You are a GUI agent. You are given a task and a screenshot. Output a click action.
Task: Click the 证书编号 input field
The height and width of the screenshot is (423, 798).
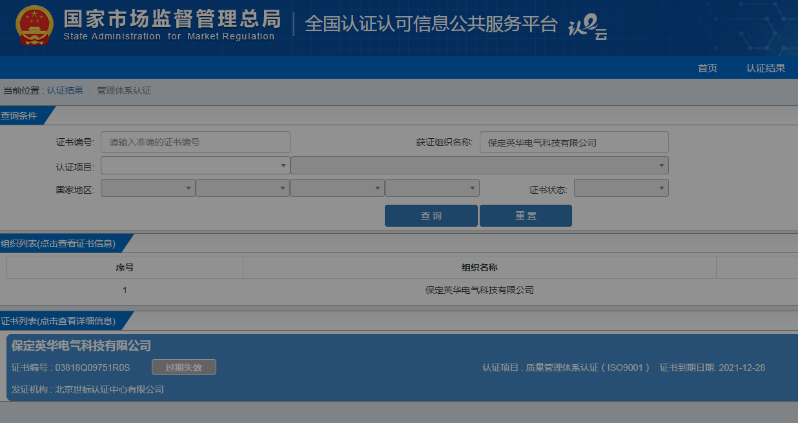196,142
